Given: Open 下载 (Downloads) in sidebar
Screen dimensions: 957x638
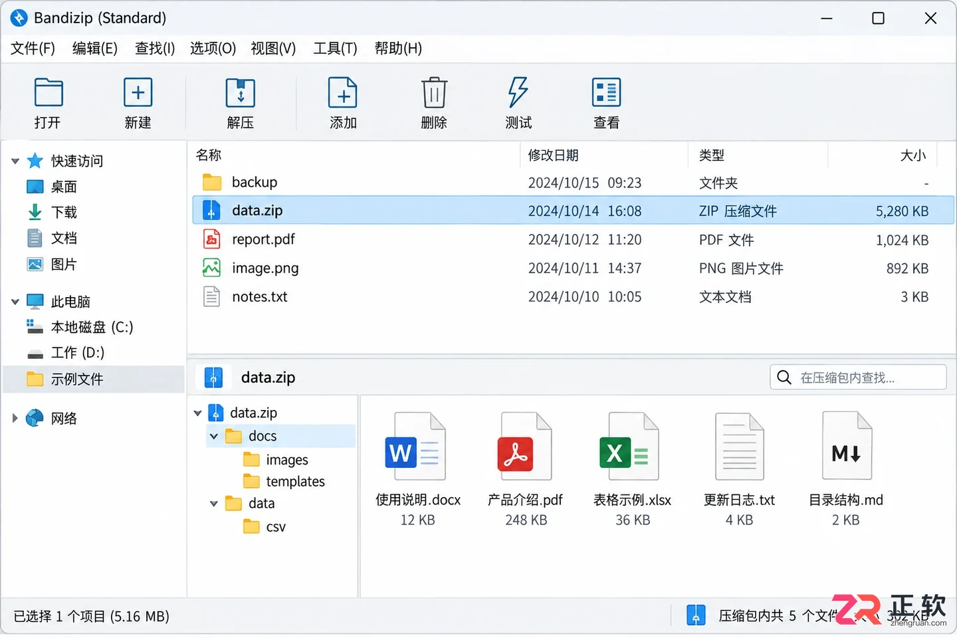Looking at the screenshot, I should click(64, 213).
